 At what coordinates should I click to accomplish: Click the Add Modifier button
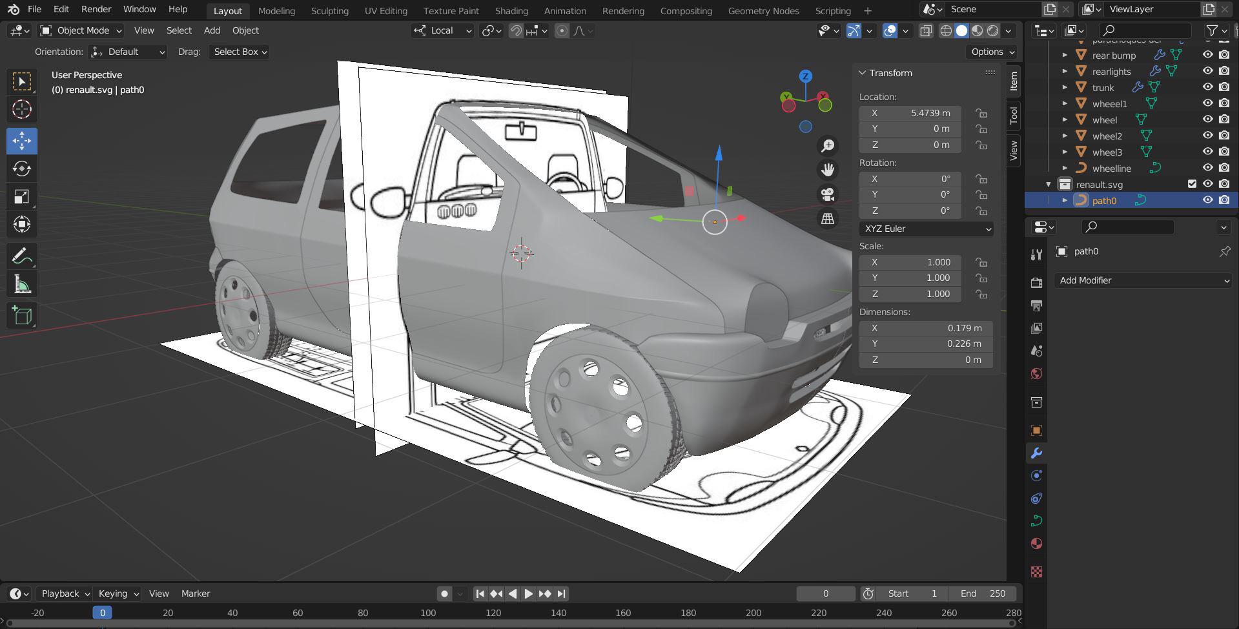(1142, 280)
